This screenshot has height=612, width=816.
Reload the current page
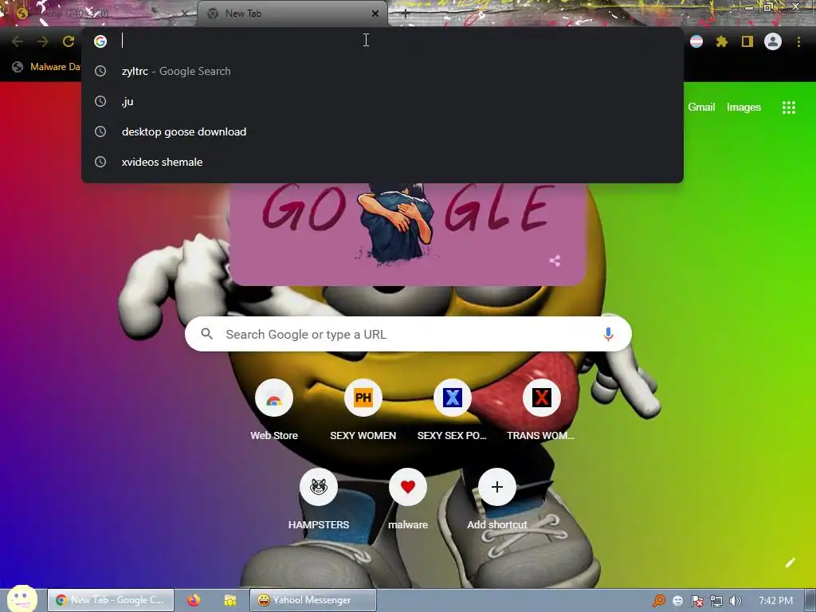[69, 41]
